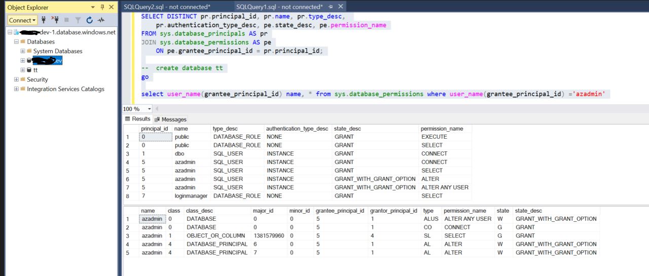
Task: Open Object Explorer window position dropdown arrow
Action: (93, 7)
